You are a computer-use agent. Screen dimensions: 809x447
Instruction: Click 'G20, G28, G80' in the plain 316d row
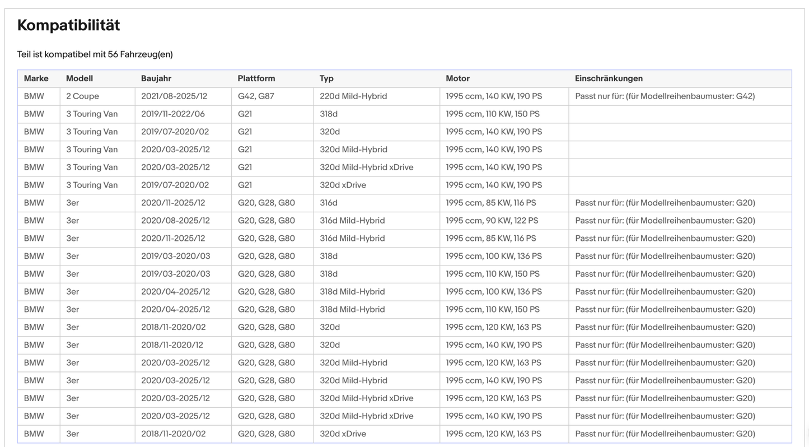pyautogui.click(x=266, y=203)
